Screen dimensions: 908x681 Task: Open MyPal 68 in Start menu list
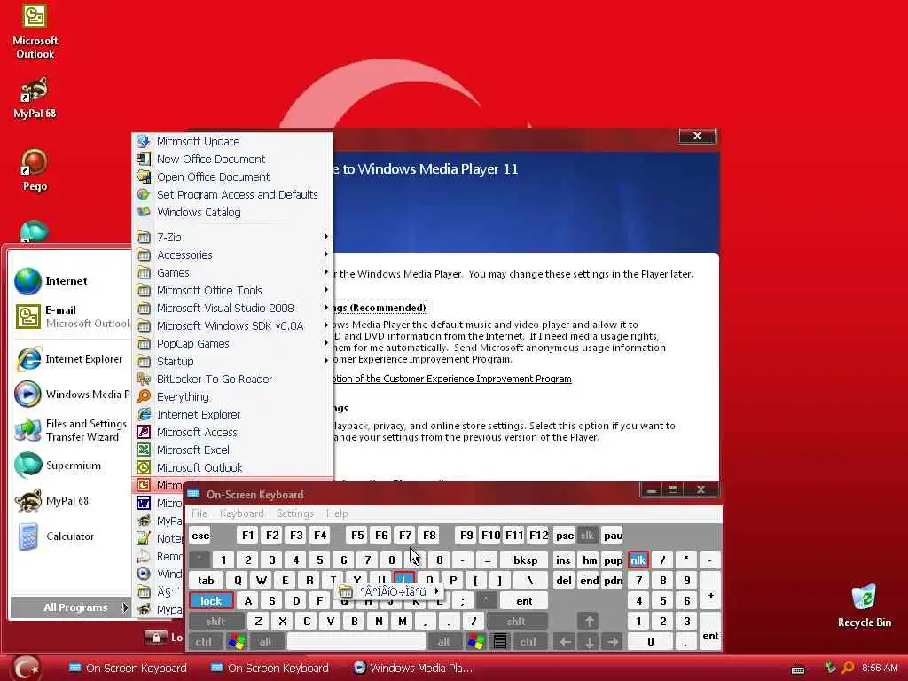[x=51, y=501]
